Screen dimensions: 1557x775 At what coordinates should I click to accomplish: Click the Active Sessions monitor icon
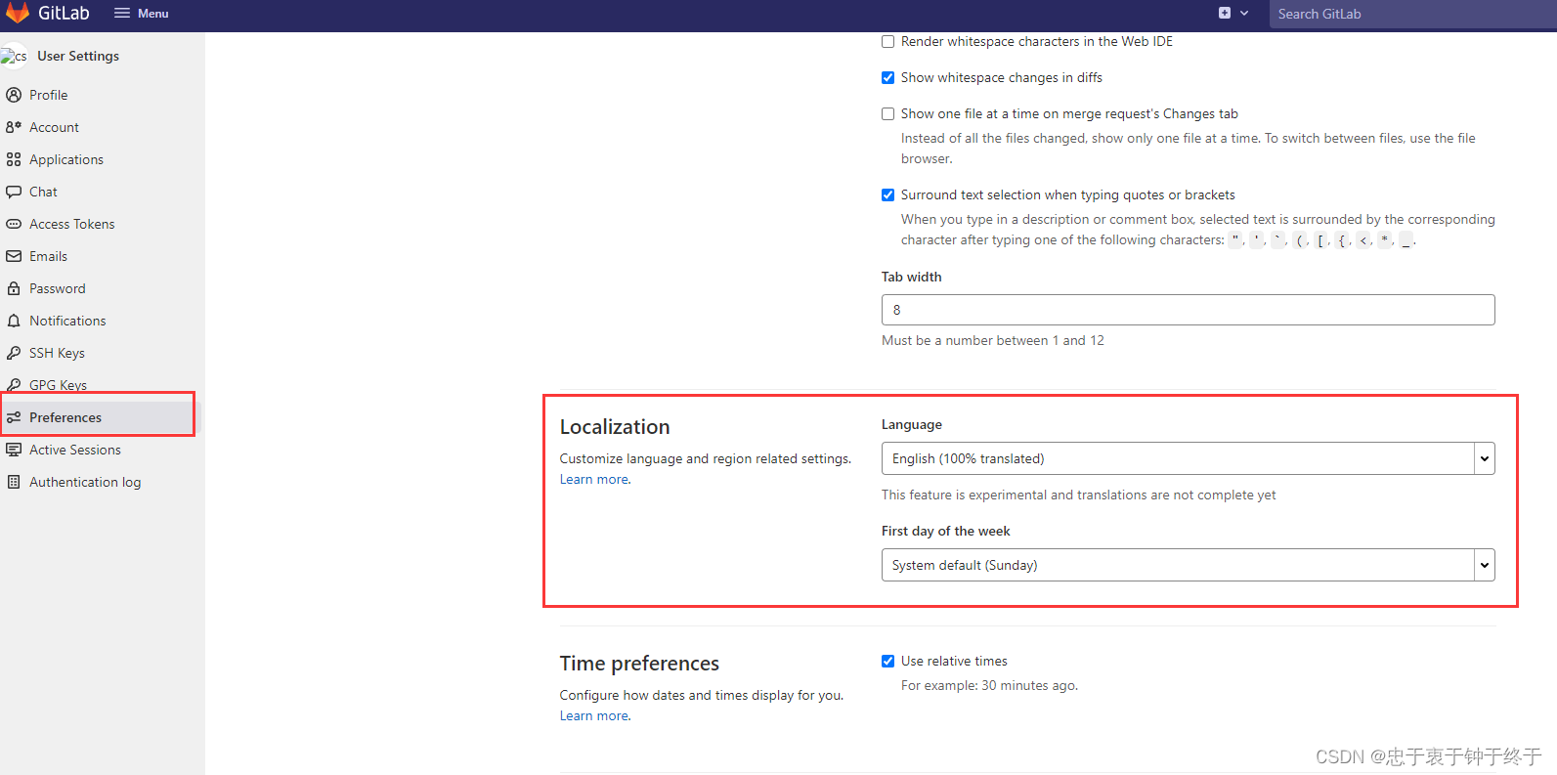click(x=14, y=450)
